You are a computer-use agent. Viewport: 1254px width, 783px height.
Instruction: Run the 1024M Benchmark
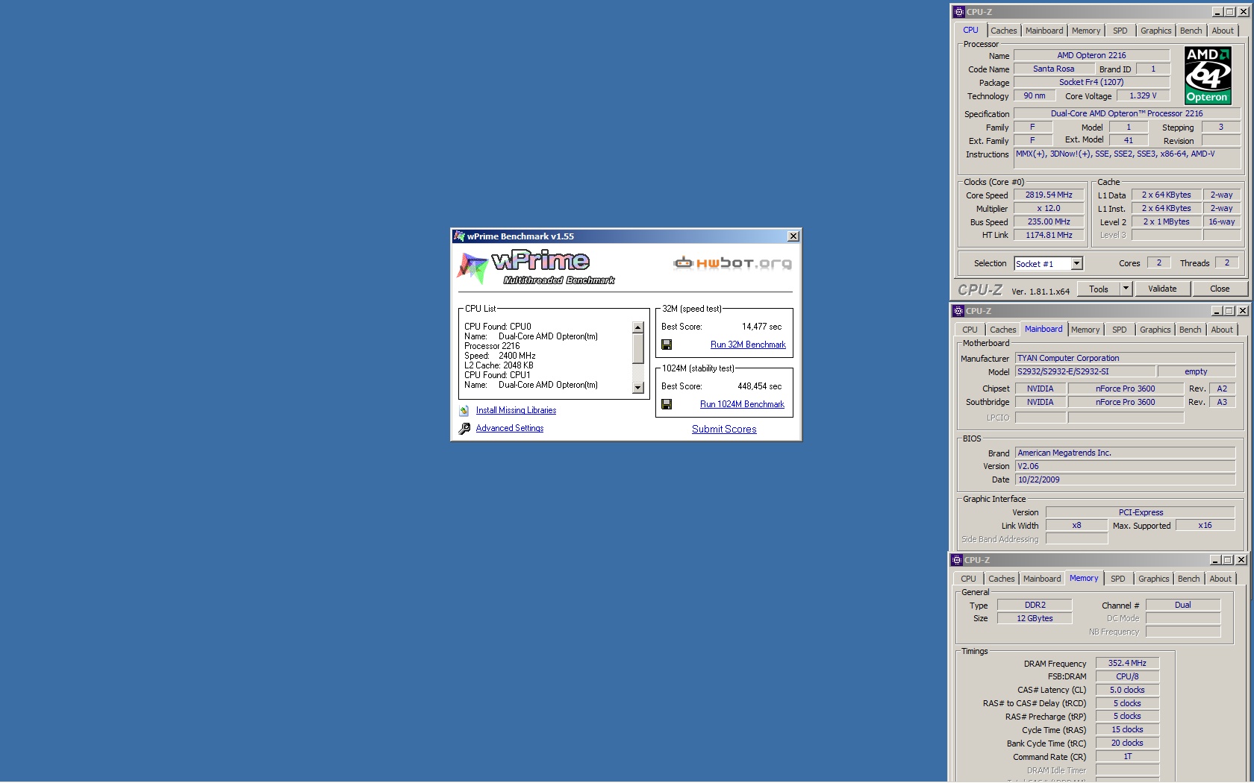tap(742, 404)
